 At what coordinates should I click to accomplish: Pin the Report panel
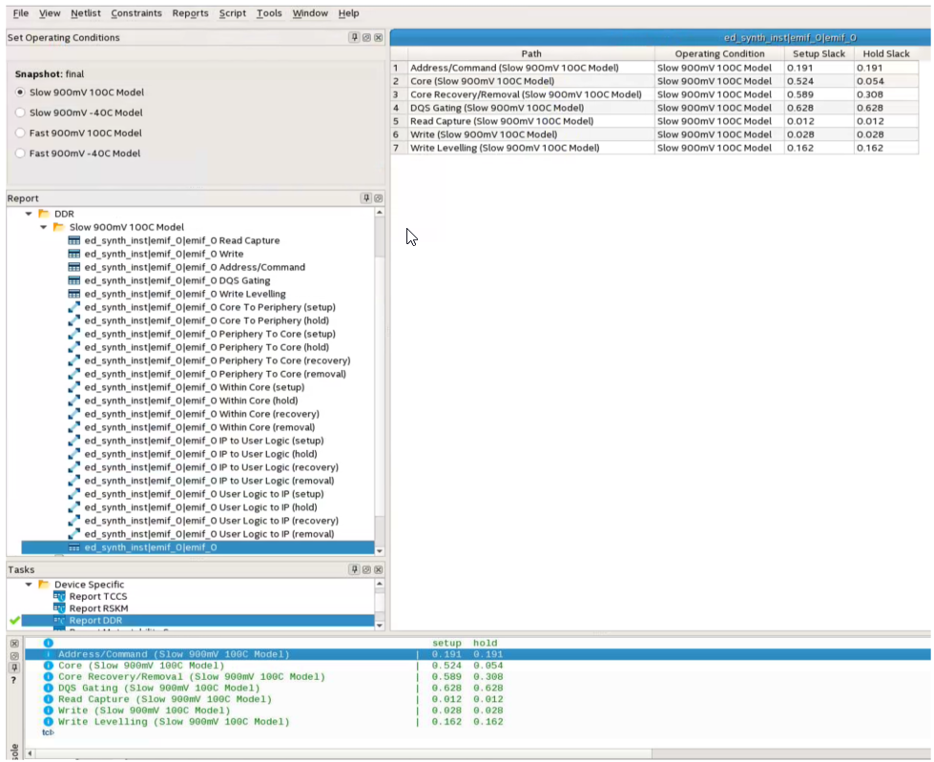click(x=366, y=198)
